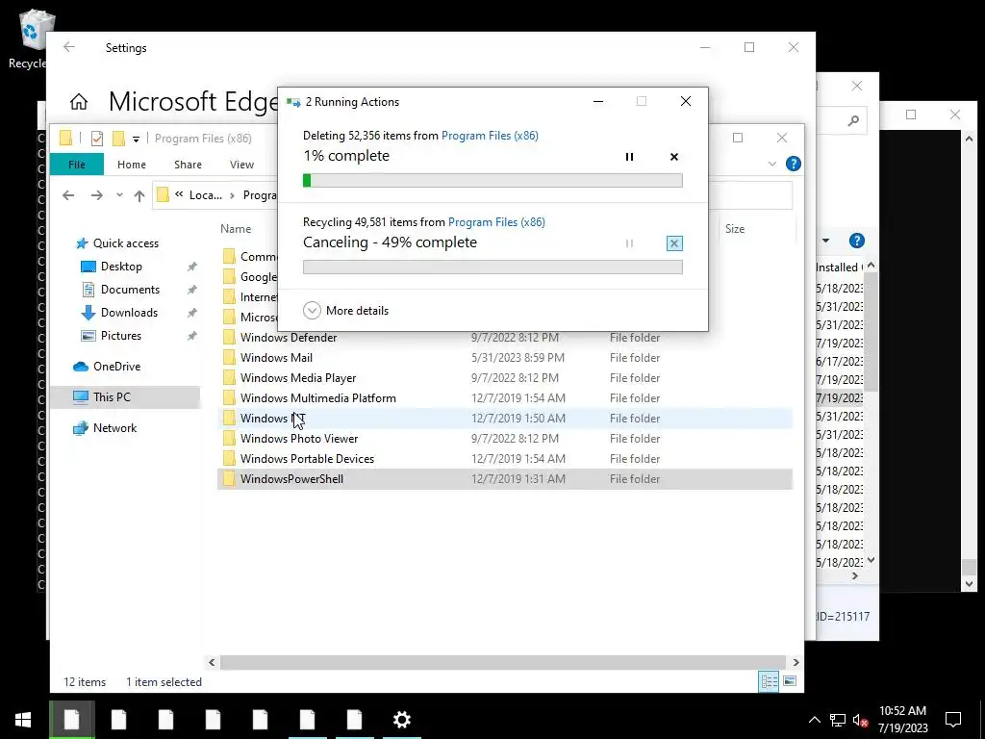
Task: Click search magnifier in background window
Action: (852, 120)
